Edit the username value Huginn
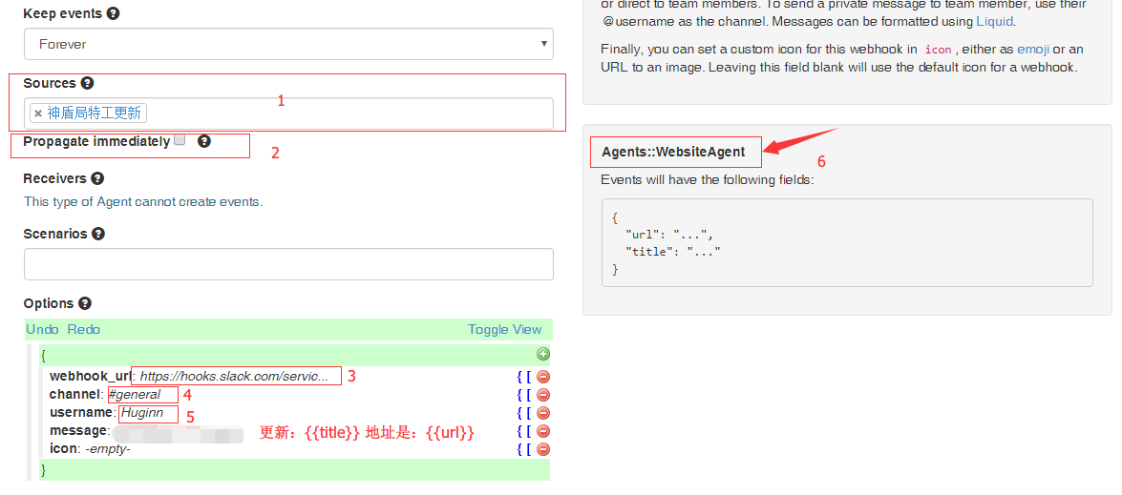The image size is (1122, 495). click(x=142, y=413)
